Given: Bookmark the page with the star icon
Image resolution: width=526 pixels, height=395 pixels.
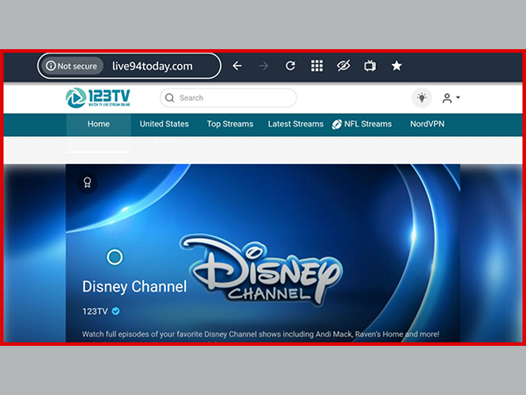Looking at the screenshot, I should [x=396, y=66].
